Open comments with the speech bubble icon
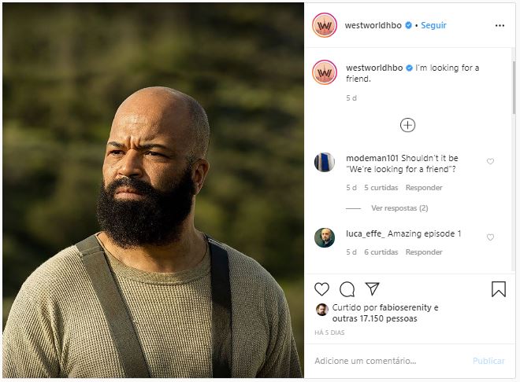 pyautogui.click(x=347, y=289)
